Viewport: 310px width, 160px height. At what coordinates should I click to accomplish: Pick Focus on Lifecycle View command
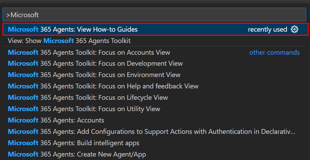click(x=88, y=98)
